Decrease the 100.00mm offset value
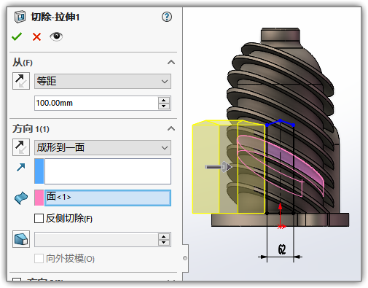 click(x=164, y=106)
